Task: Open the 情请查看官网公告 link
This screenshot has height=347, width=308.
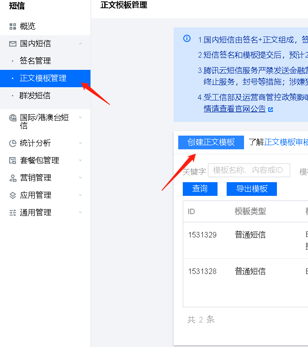Action: (235, 109)
